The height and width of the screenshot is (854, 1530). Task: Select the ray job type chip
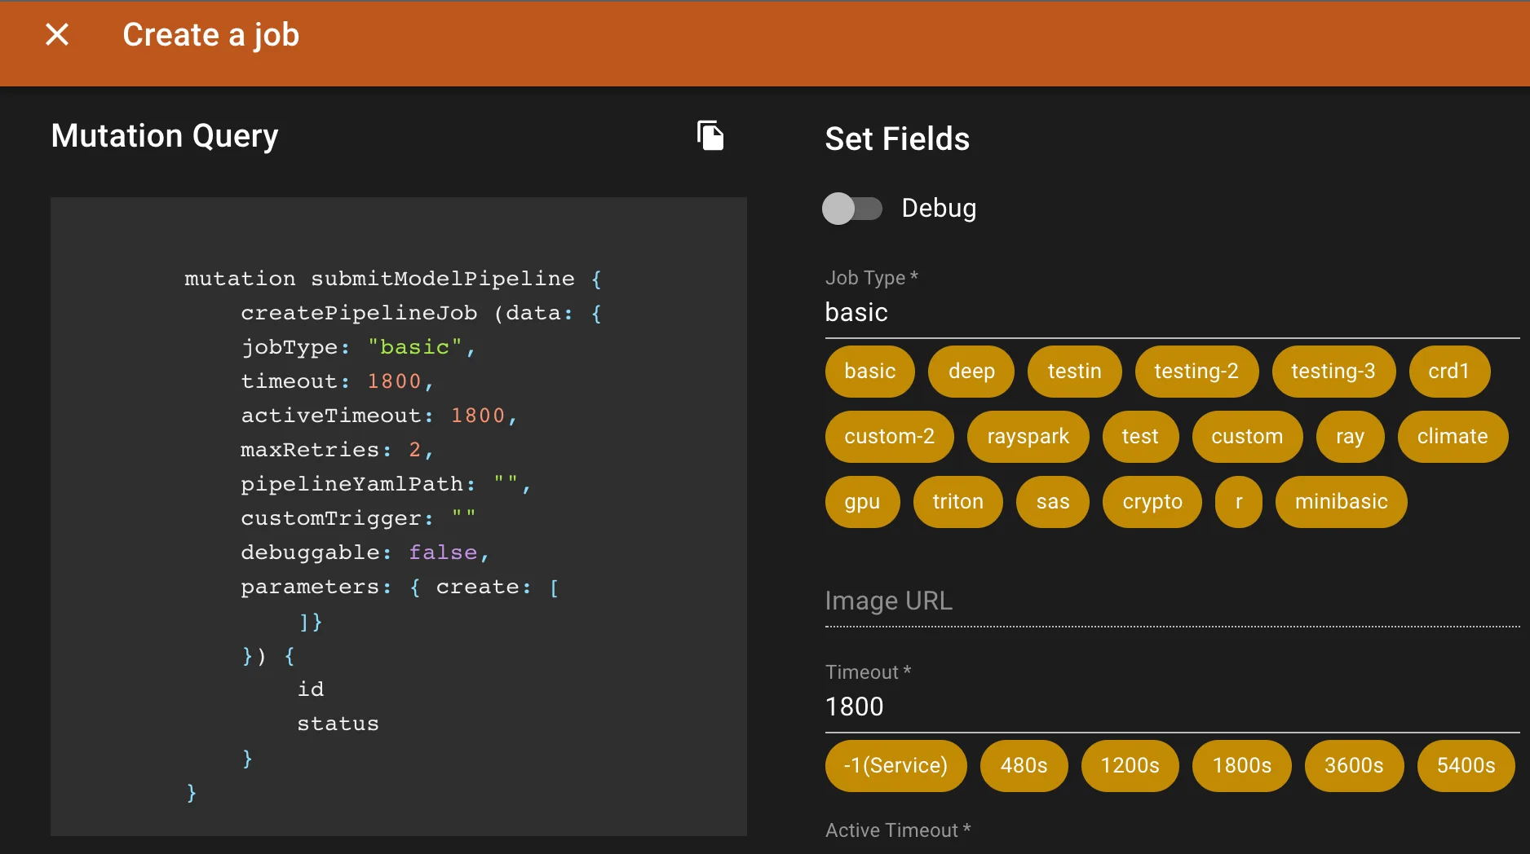pyautogui.click(x=1350, y=437)
